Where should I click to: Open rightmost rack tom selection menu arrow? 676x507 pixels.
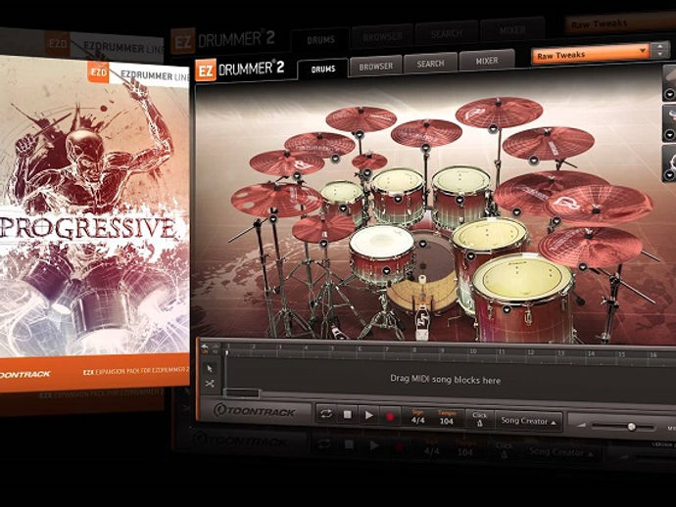point(459,200)
